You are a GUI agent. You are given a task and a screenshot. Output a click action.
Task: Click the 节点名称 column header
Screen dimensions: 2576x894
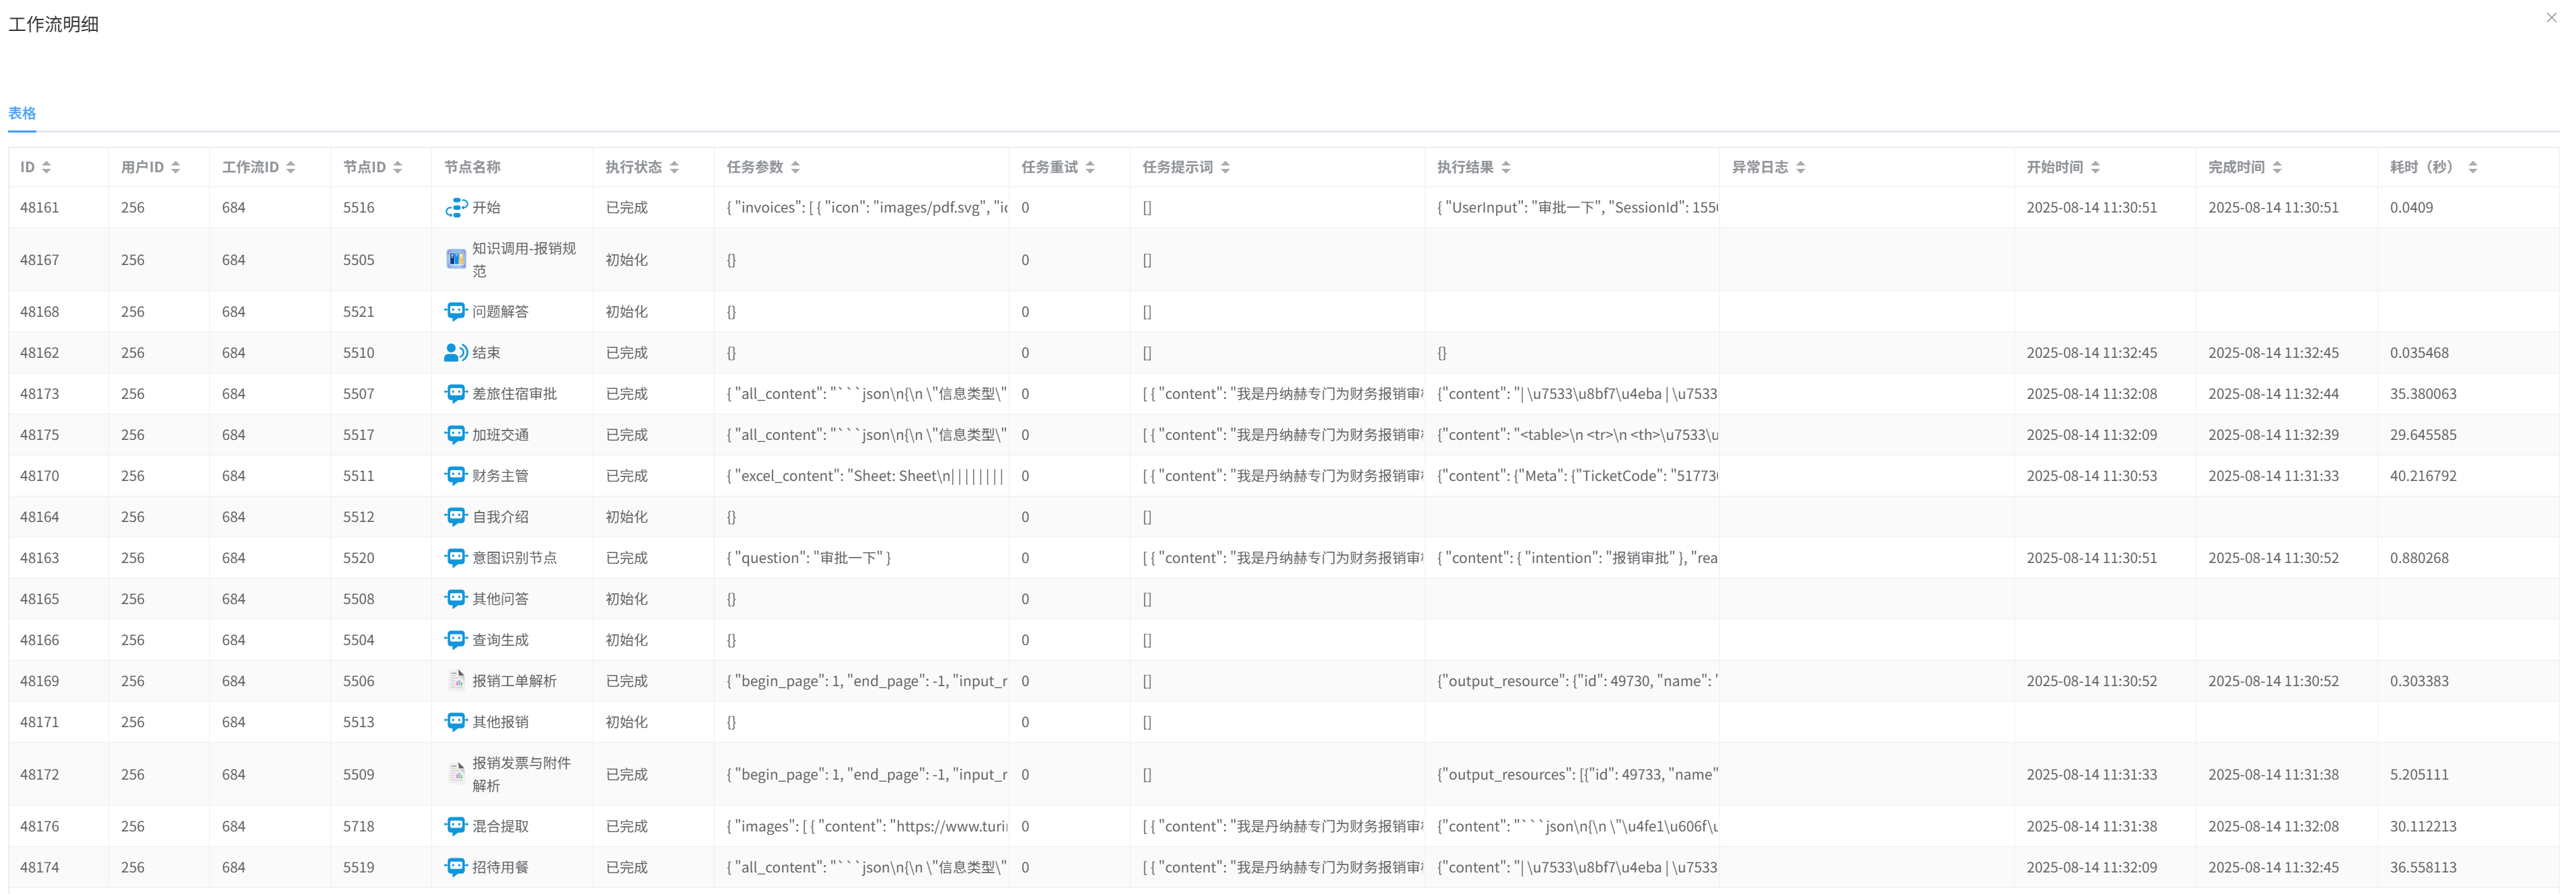pyautogui.click(x=472, y=168)
